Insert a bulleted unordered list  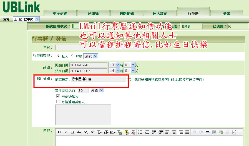coord(140,132)
